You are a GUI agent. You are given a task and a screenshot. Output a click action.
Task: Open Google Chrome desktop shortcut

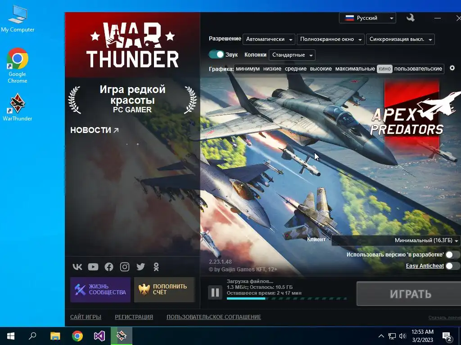pos(18,66)
